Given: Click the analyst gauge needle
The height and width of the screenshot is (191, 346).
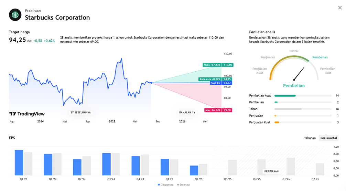Looking at the screenshot, I should point(299,74).
